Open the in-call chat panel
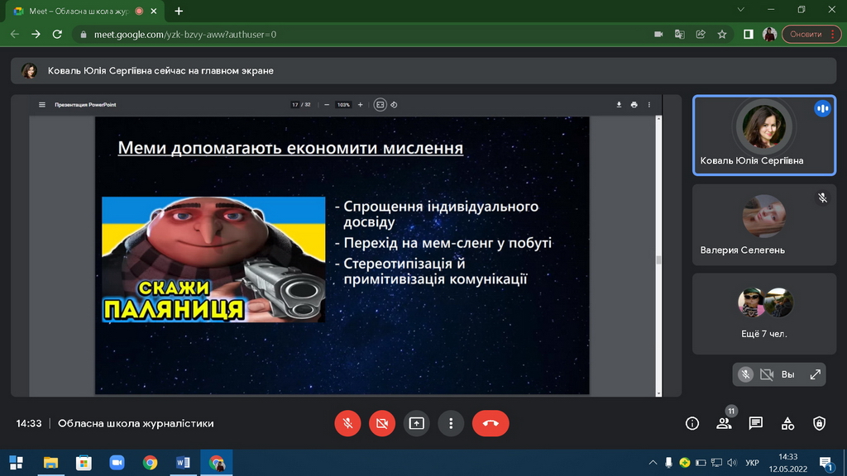 tap(756, 424)
